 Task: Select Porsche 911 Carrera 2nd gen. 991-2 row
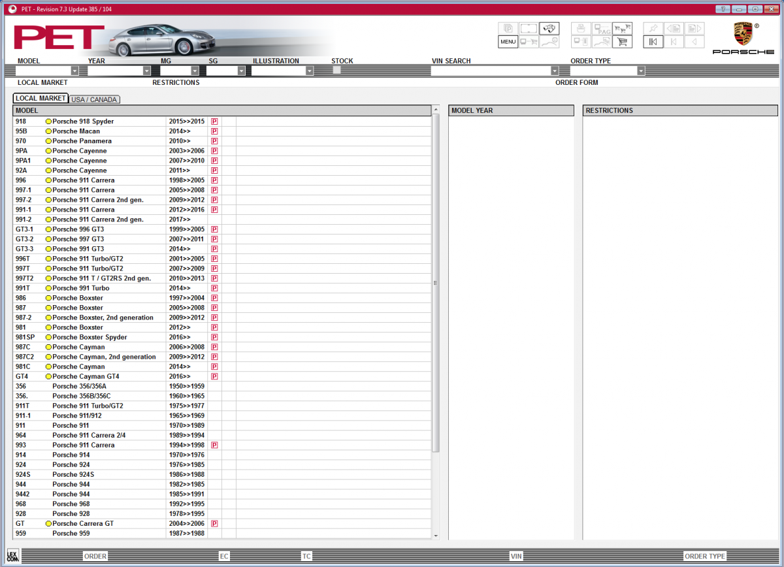pos(222,219)
